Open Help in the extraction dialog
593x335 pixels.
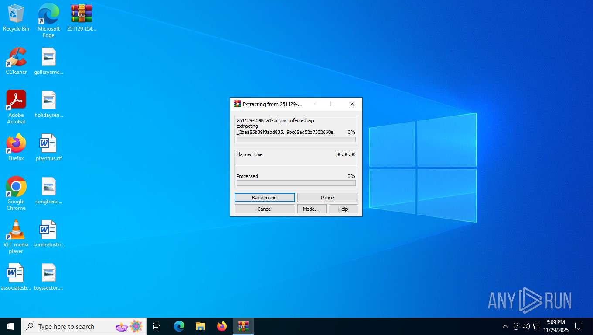[343, 209]
